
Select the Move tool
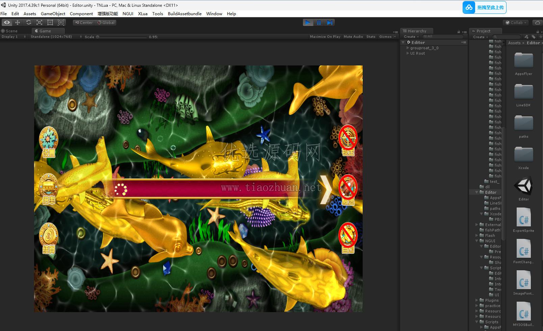tap(18, 23)
